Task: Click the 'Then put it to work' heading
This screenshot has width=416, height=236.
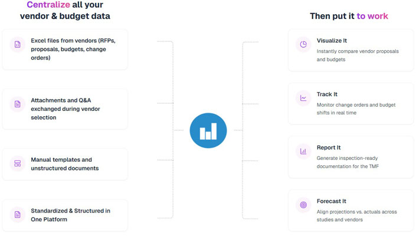Action: click(349, 16)
